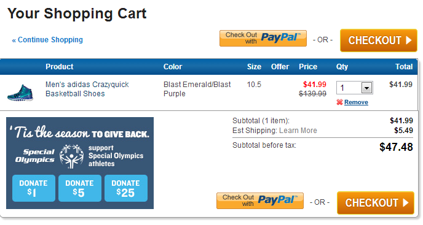Image resolution: width=423 pixels, height=225 pixels.
Task: Donate $1 to Special Olympics
Action: (34, 188)
